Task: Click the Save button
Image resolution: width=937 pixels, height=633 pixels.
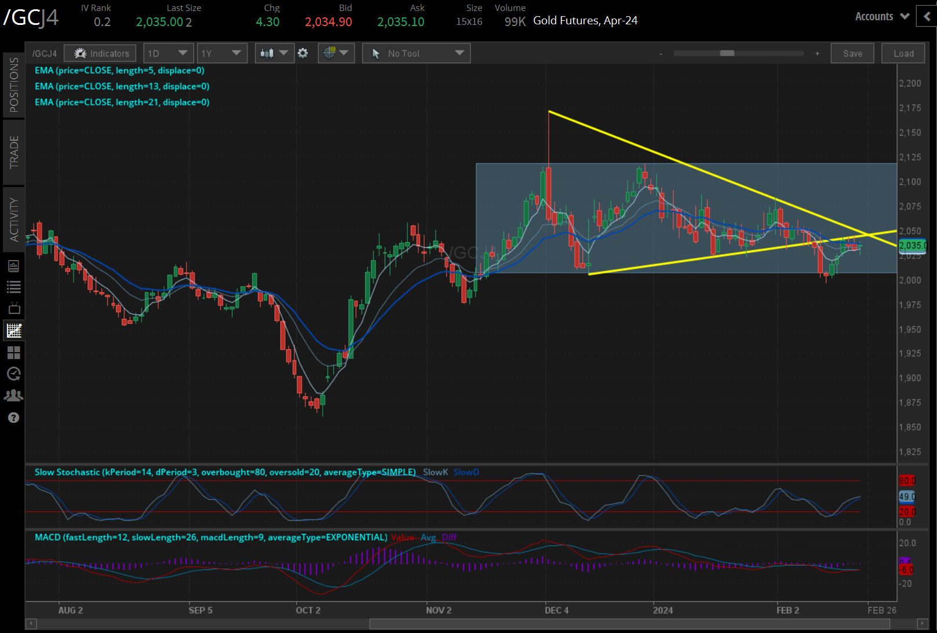Action: [x=852, y=53]
